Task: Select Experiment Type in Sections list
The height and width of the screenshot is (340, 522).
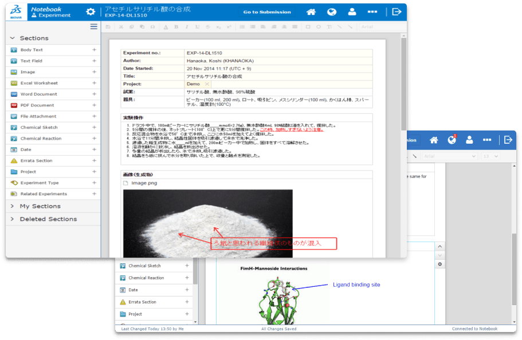Action: point(40,183)
